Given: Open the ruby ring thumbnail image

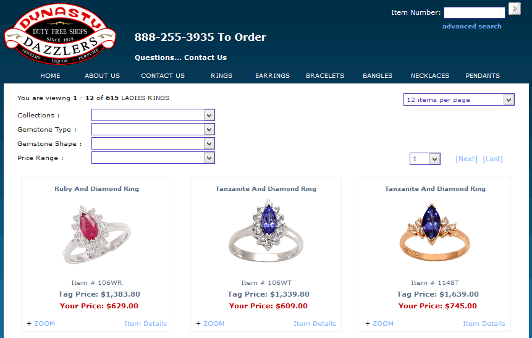Looking at the screenshot, I should coord(96,234).
